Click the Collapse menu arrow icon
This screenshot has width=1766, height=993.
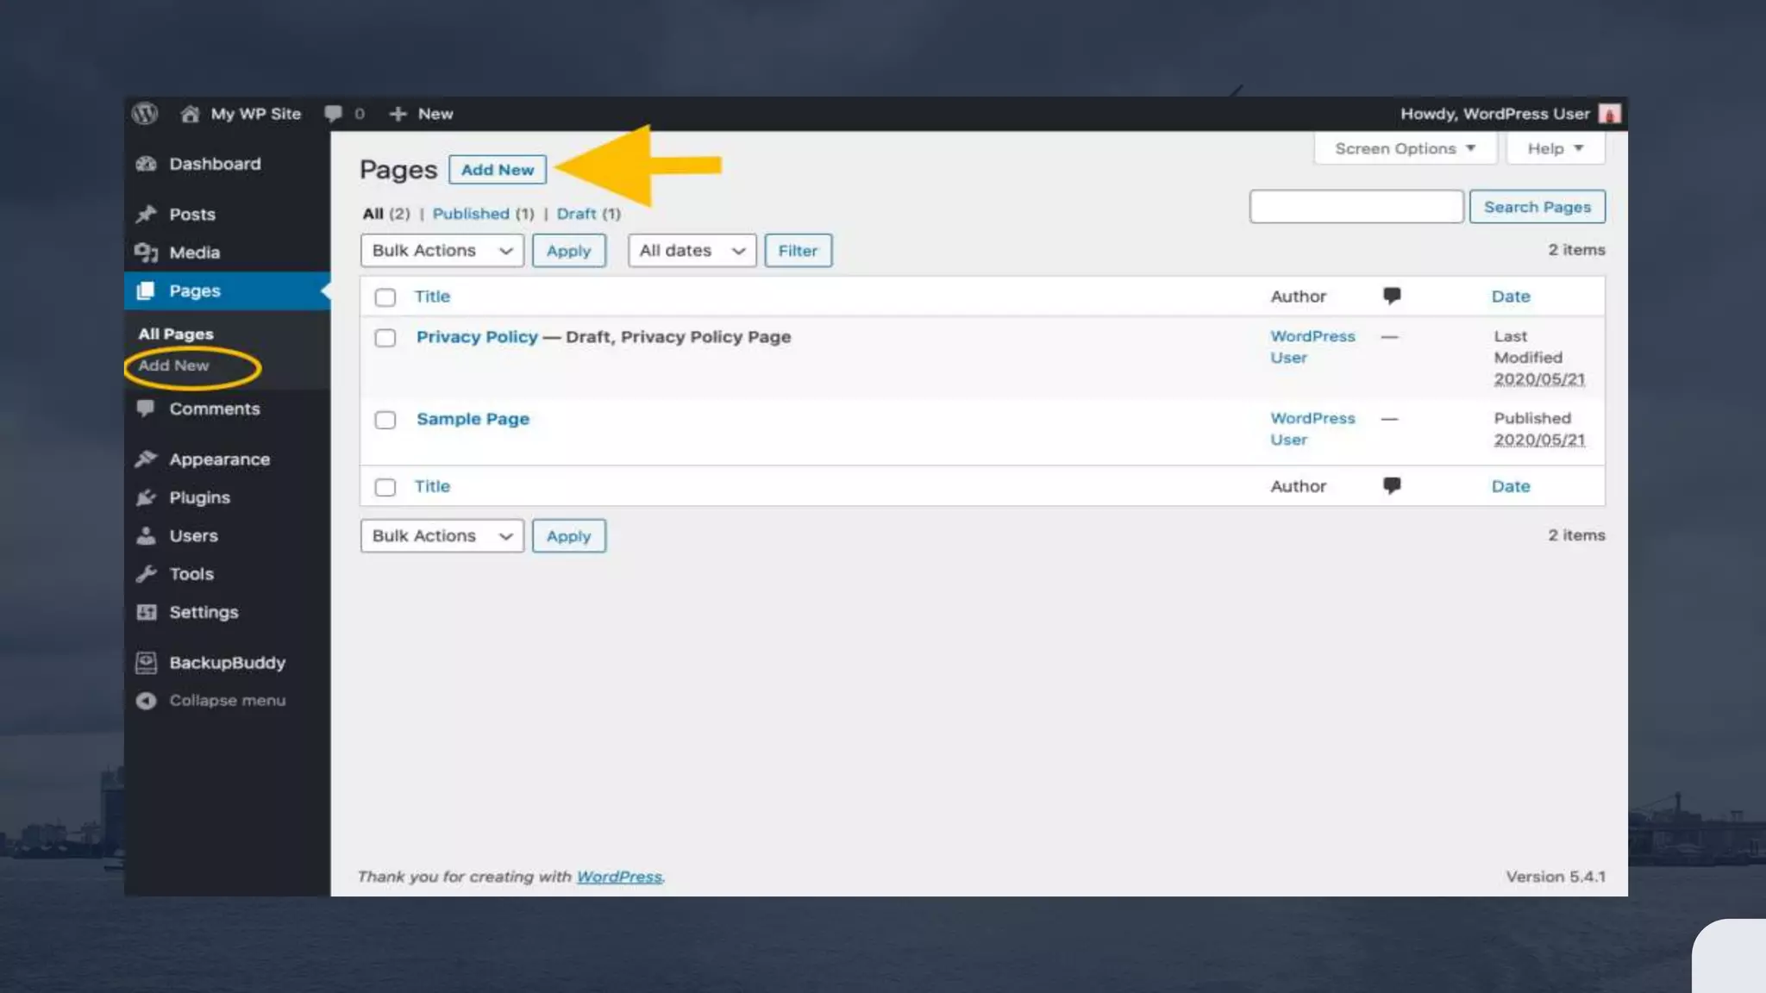pos(146,701)
